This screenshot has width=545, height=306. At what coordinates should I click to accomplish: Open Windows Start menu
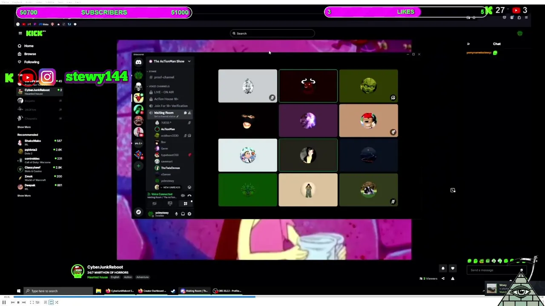point(18,291)
